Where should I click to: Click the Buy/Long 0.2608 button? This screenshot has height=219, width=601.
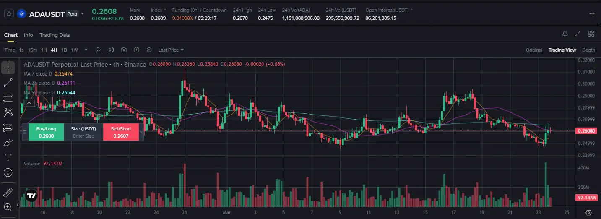coord(46,132)
